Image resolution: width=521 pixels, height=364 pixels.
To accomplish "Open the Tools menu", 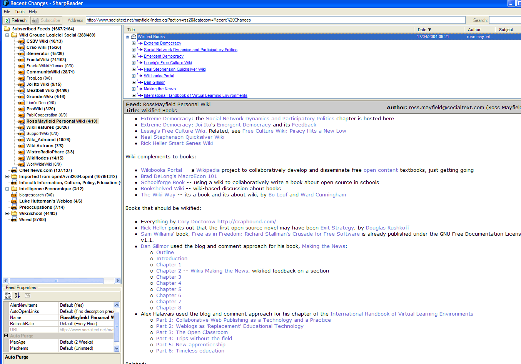I will tap(19, 12).
